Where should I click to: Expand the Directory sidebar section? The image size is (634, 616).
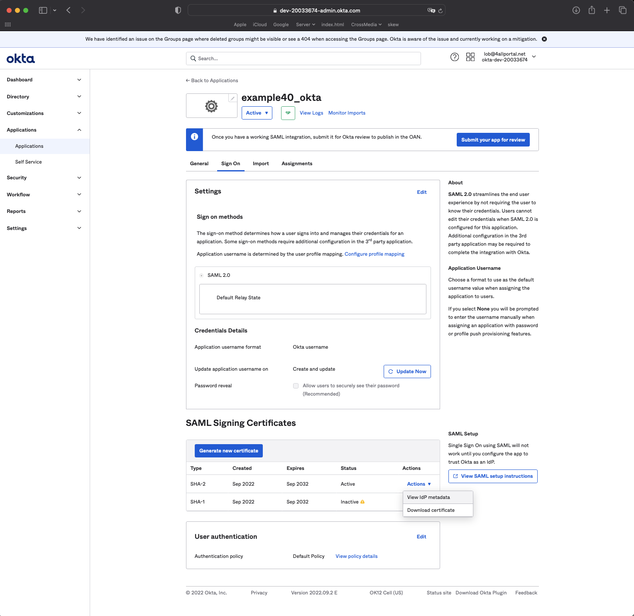45,97
